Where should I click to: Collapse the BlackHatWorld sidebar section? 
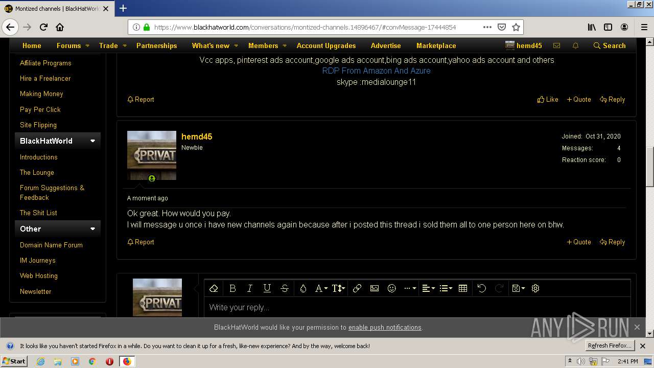[x=92, y=141]
